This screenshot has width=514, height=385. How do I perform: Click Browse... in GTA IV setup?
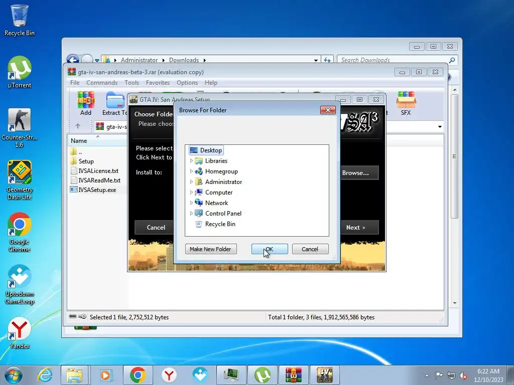[359, 172]
